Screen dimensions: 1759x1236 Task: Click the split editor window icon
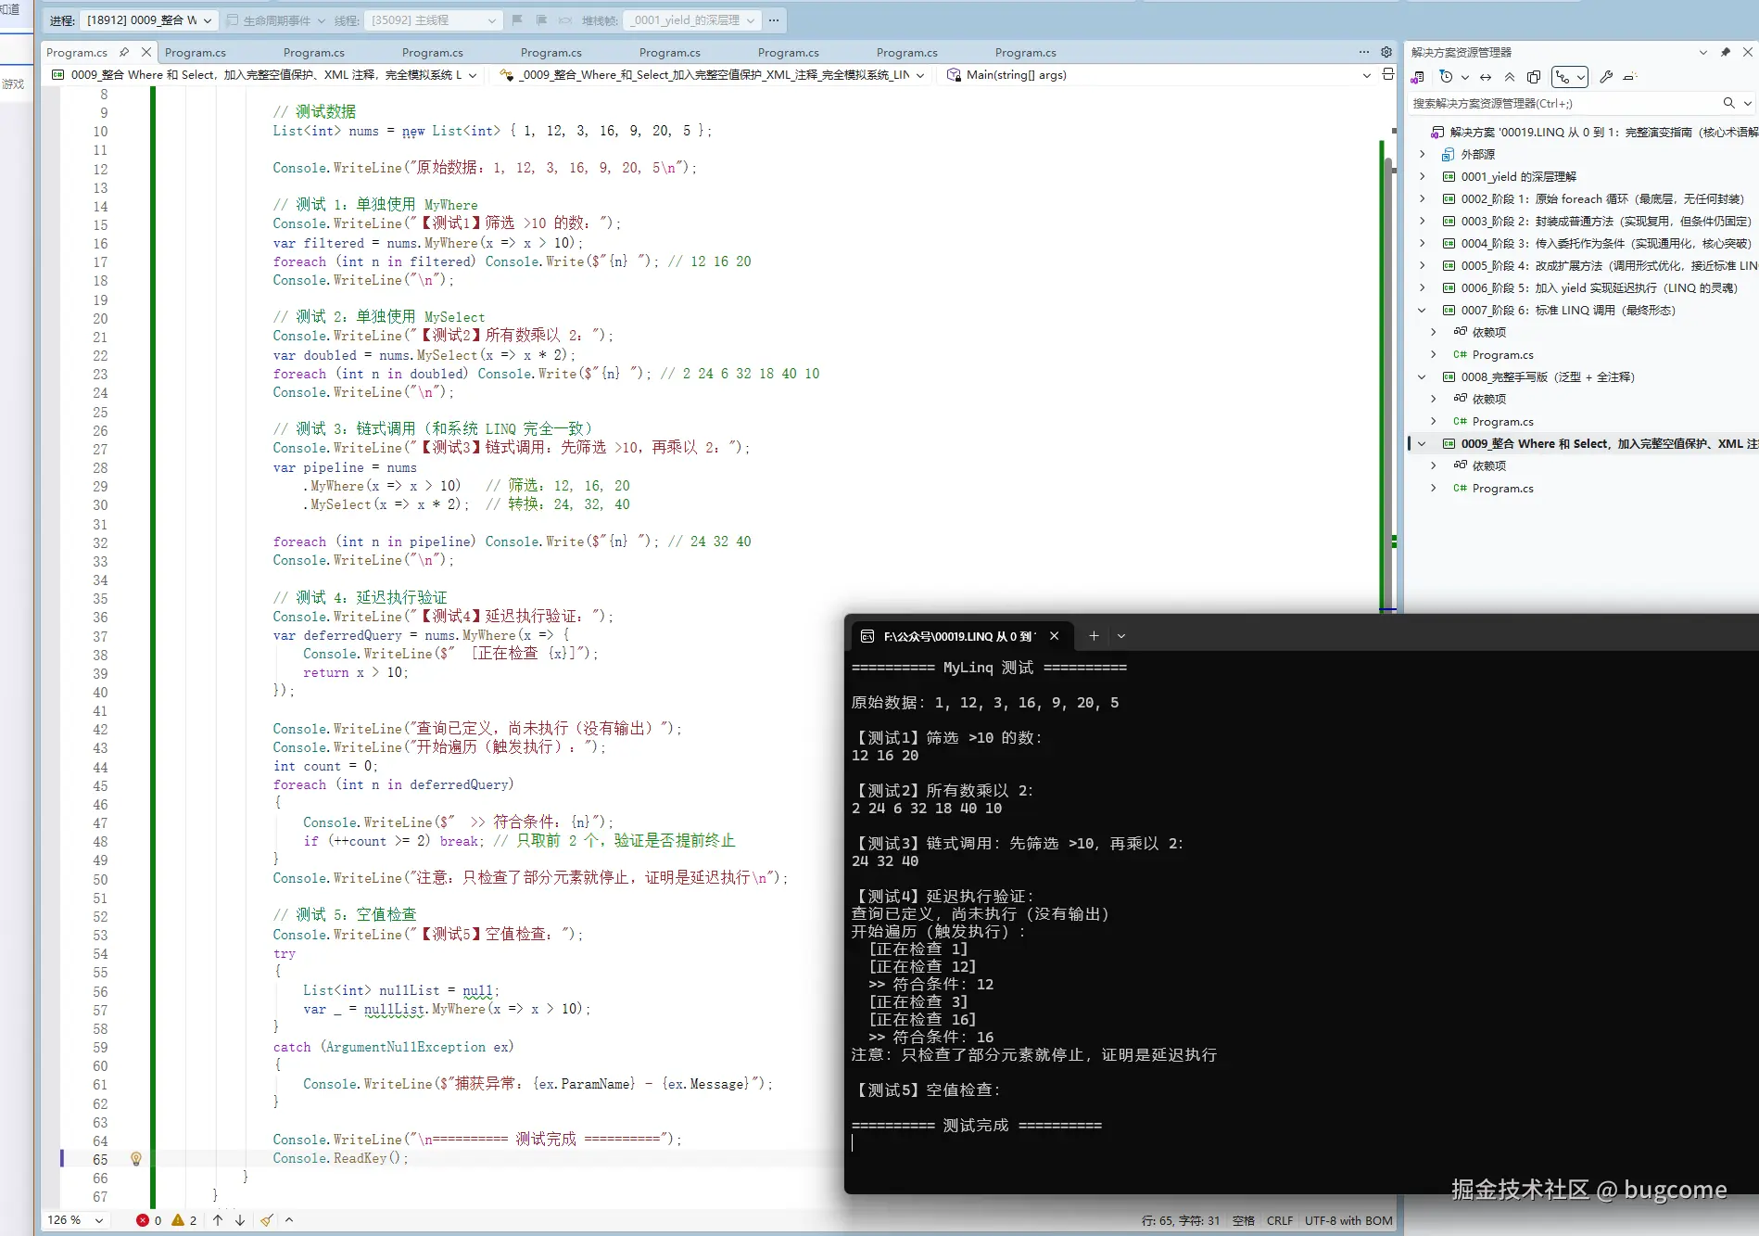coord(1387,74)
